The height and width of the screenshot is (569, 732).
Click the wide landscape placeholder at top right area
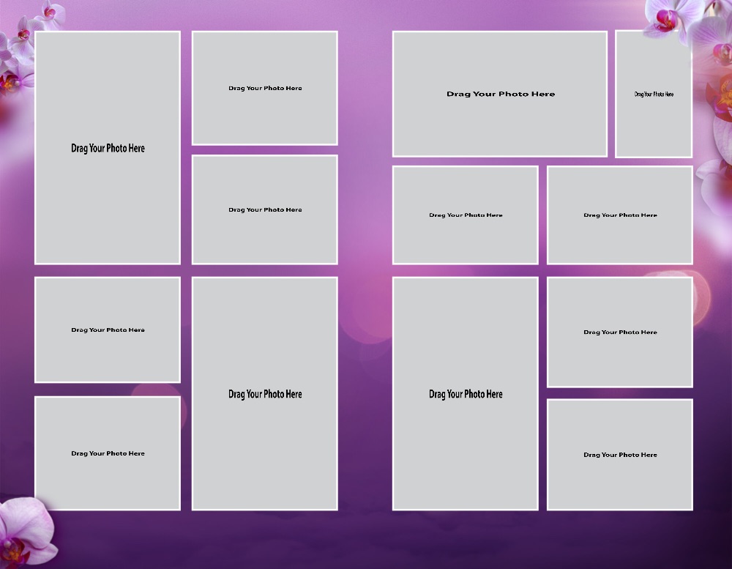click(500, 93)
